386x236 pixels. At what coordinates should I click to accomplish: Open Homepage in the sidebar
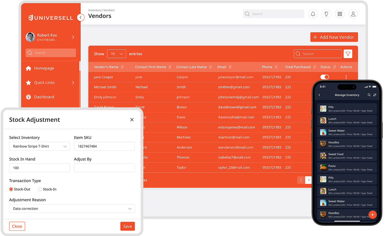[x=44, y=68]
